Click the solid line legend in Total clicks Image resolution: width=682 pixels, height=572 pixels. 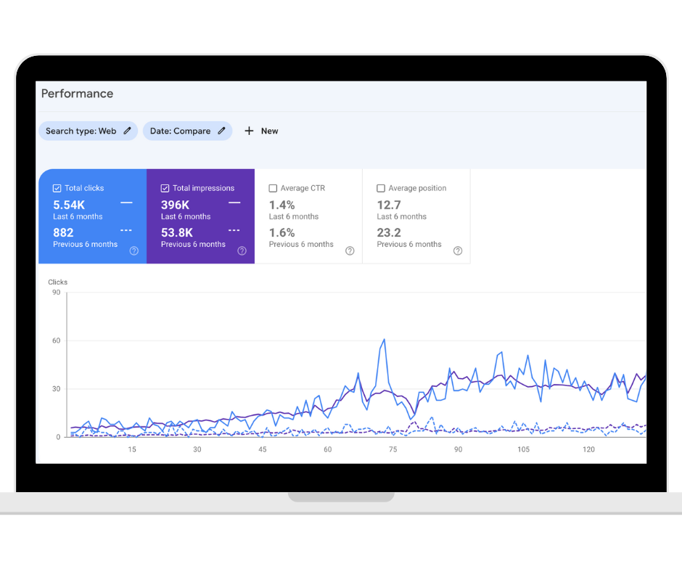click(x=126, y=203)
